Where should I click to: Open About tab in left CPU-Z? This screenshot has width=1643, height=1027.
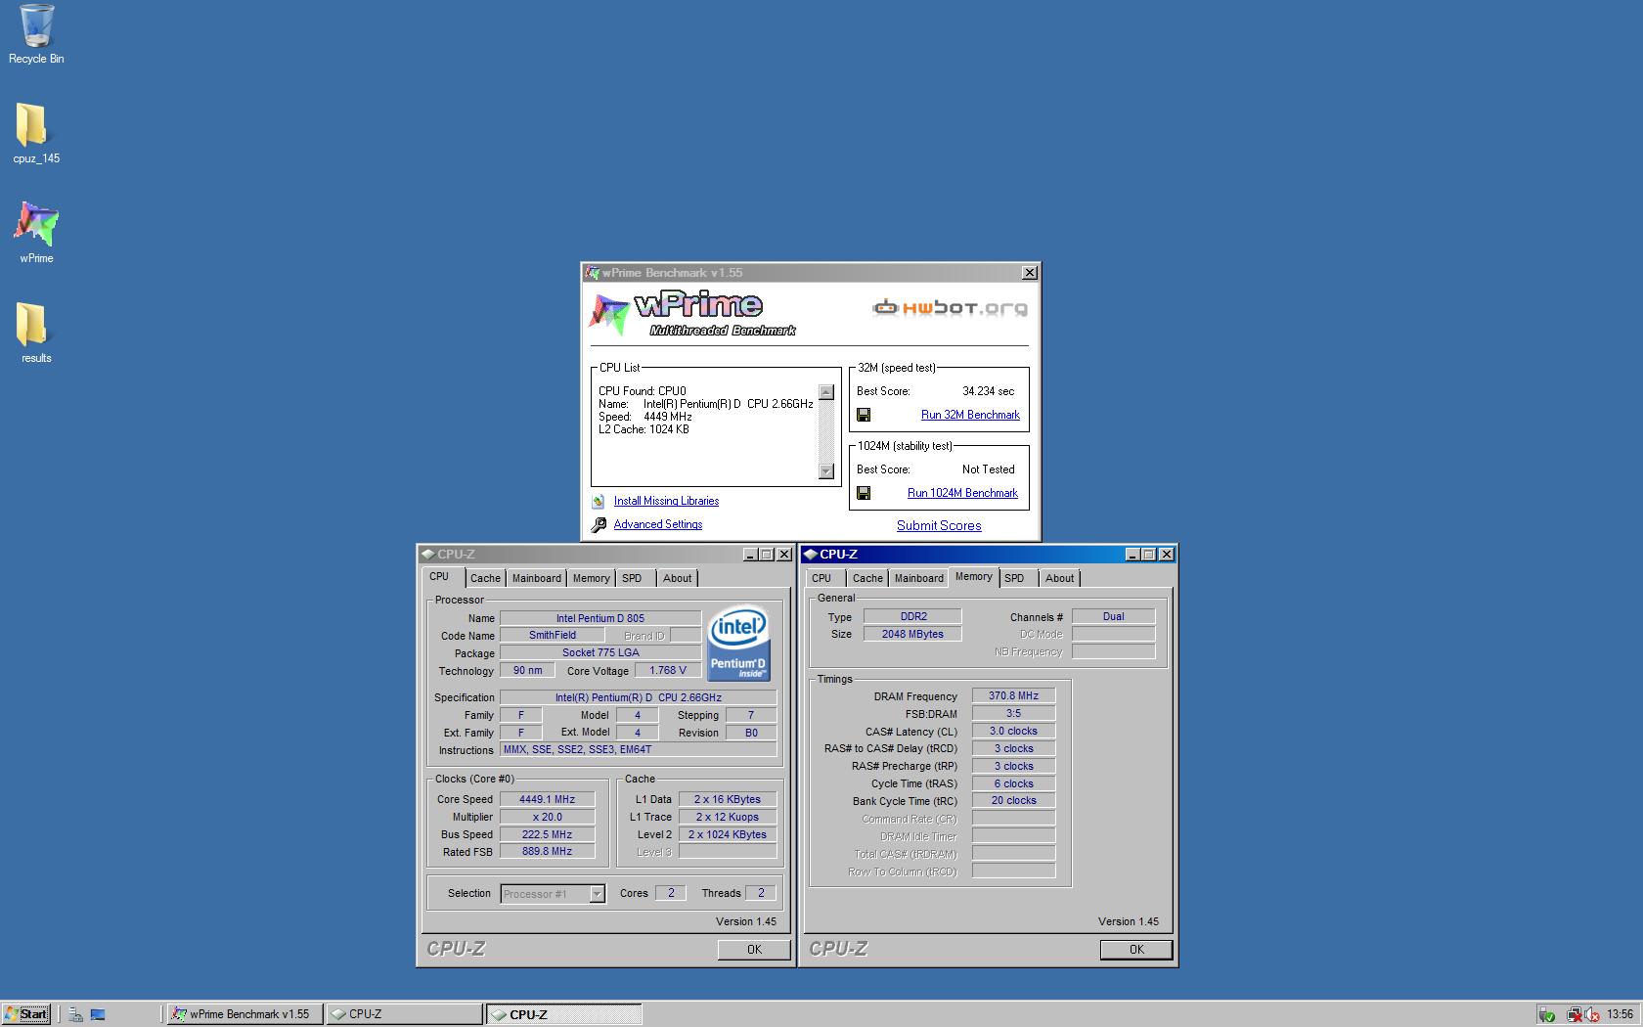click(677, 578)
